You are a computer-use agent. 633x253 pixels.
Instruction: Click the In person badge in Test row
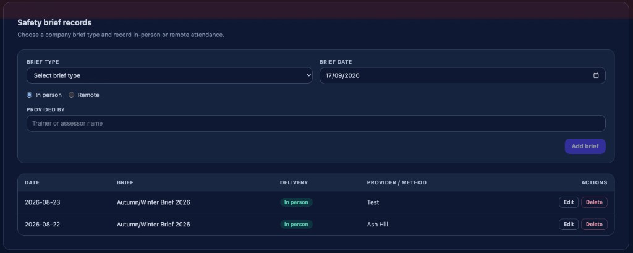(296, 202)
